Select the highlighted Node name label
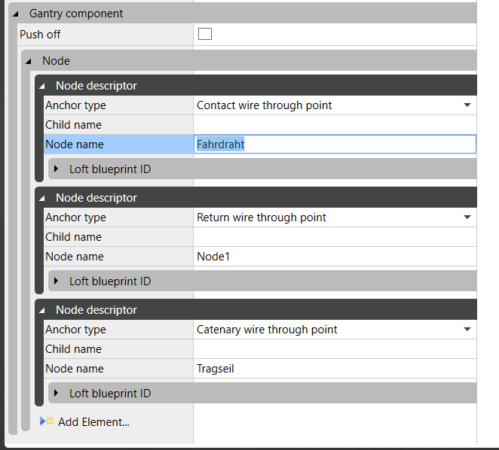This screenshot has height=450, width=499. coord(75,144)
